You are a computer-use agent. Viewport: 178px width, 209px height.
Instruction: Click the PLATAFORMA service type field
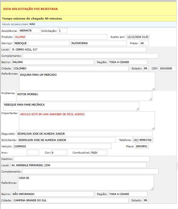(x=99, y=43)
